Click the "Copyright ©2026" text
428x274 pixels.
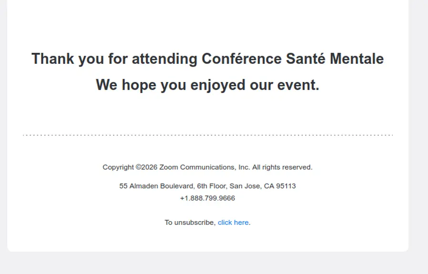(x=130, y=167)
